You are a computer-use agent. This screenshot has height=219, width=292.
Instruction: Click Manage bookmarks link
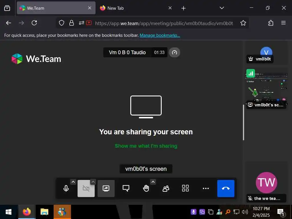point(160,35)
